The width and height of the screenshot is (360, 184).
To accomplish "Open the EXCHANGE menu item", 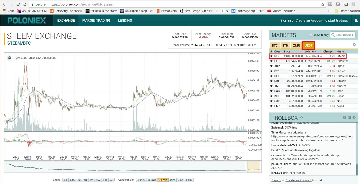I will click(66, 21).
